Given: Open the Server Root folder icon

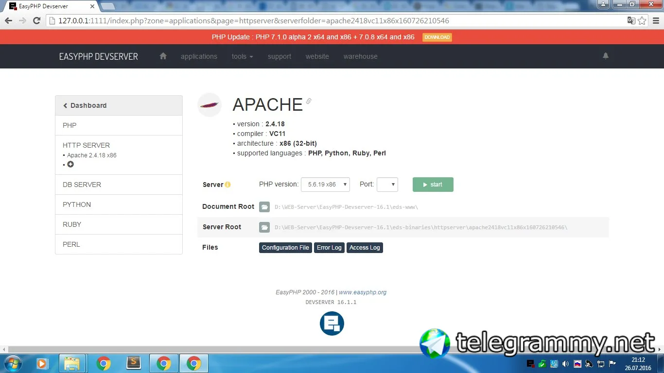Looking at the screenshot, I should pyautogui.click(x=264, y=227).
